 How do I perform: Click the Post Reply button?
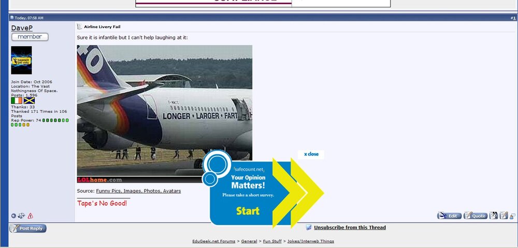click(28, 228)
